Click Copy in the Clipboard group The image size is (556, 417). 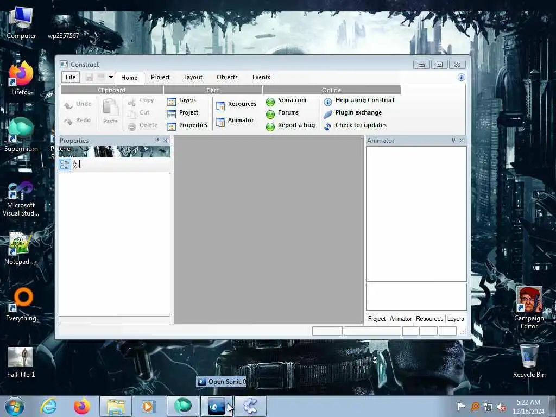[141, 100]
